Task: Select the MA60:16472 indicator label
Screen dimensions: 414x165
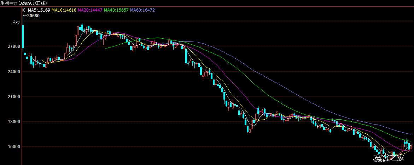Action: [x=142, y=10]
